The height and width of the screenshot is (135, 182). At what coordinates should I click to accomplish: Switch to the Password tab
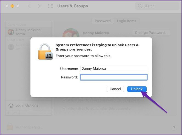(103, 21)
